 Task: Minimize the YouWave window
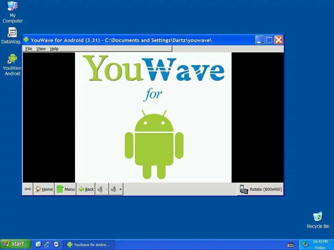click(259, 40)
